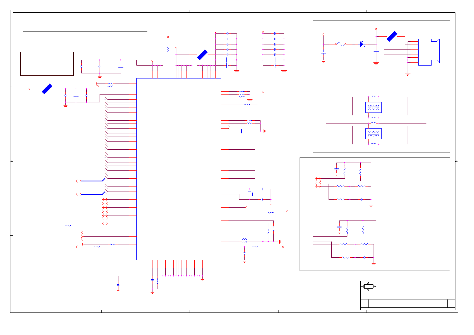Click ground symbol under IC bottom pin row

coord(202,279)
